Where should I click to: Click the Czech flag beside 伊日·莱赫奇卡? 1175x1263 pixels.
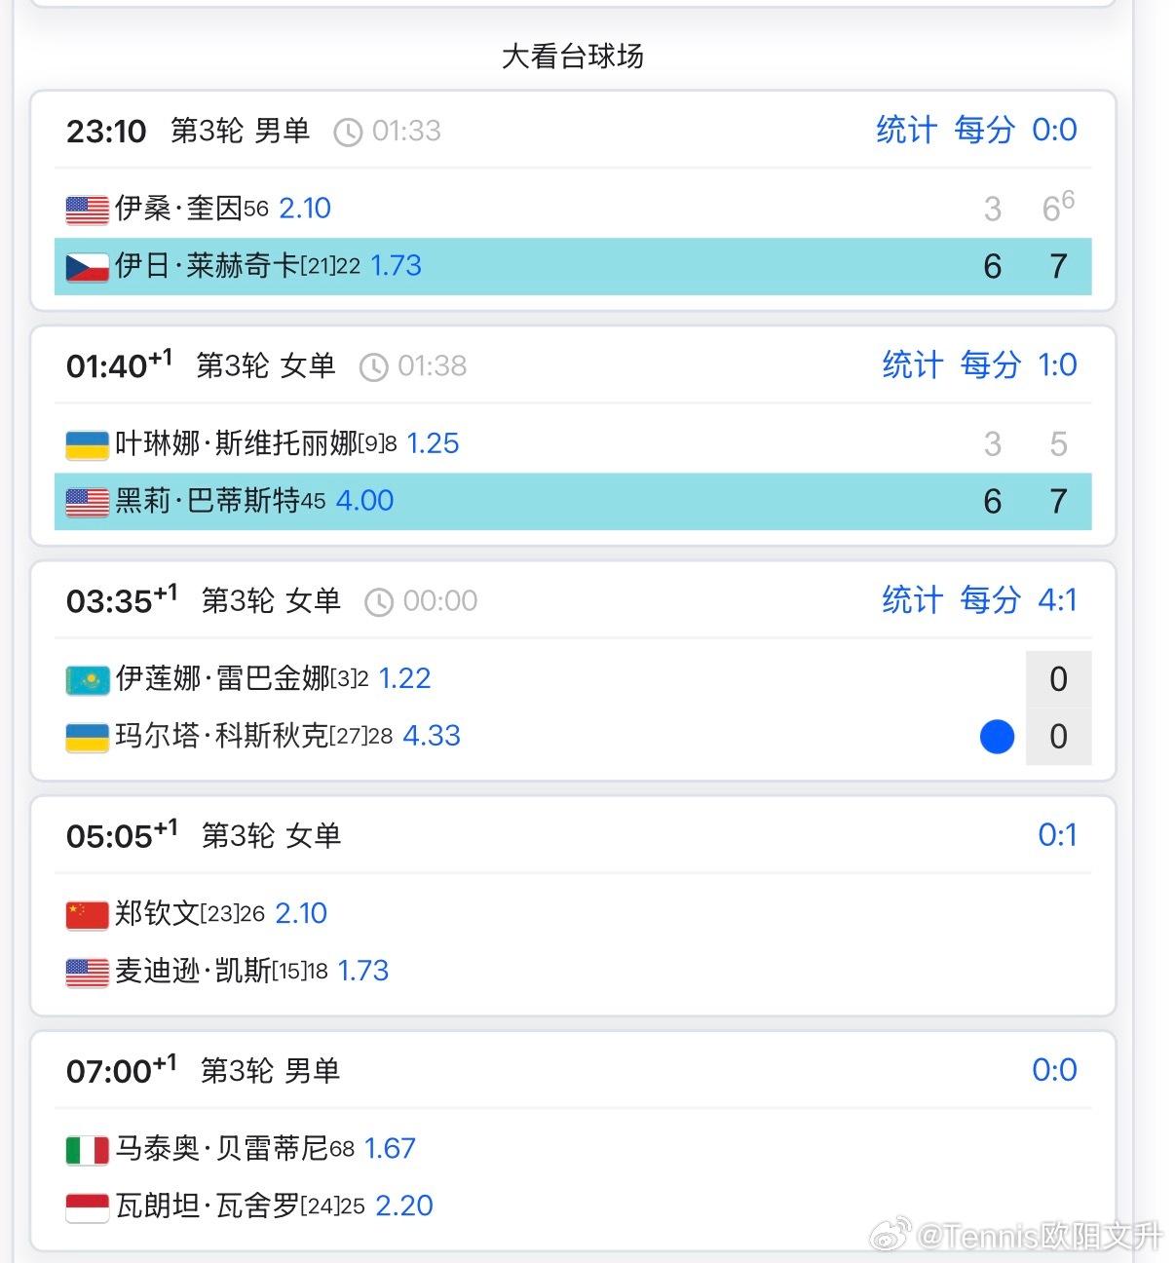pyautogui.click(x=88, y=266)
